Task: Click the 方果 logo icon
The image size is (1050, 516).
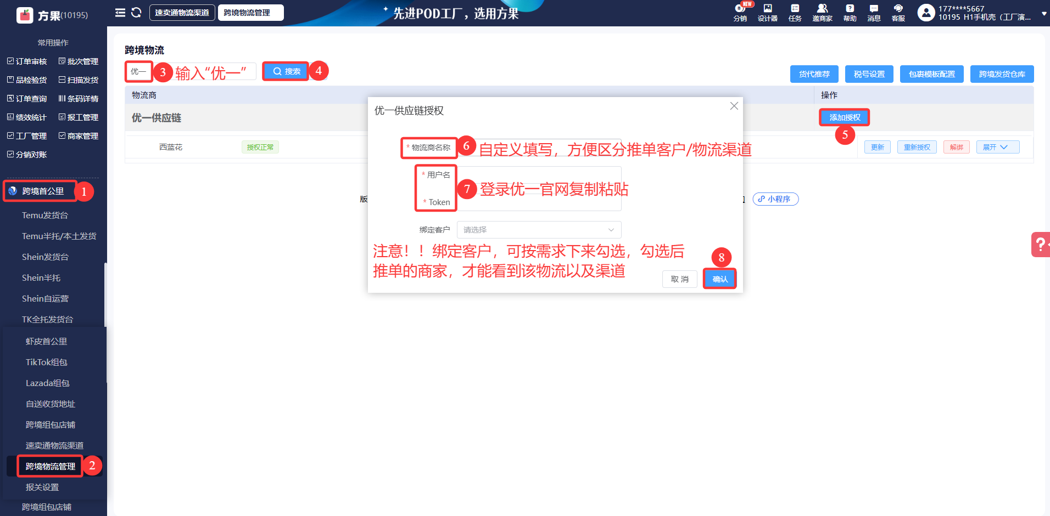Action: (x=25, y=15)
